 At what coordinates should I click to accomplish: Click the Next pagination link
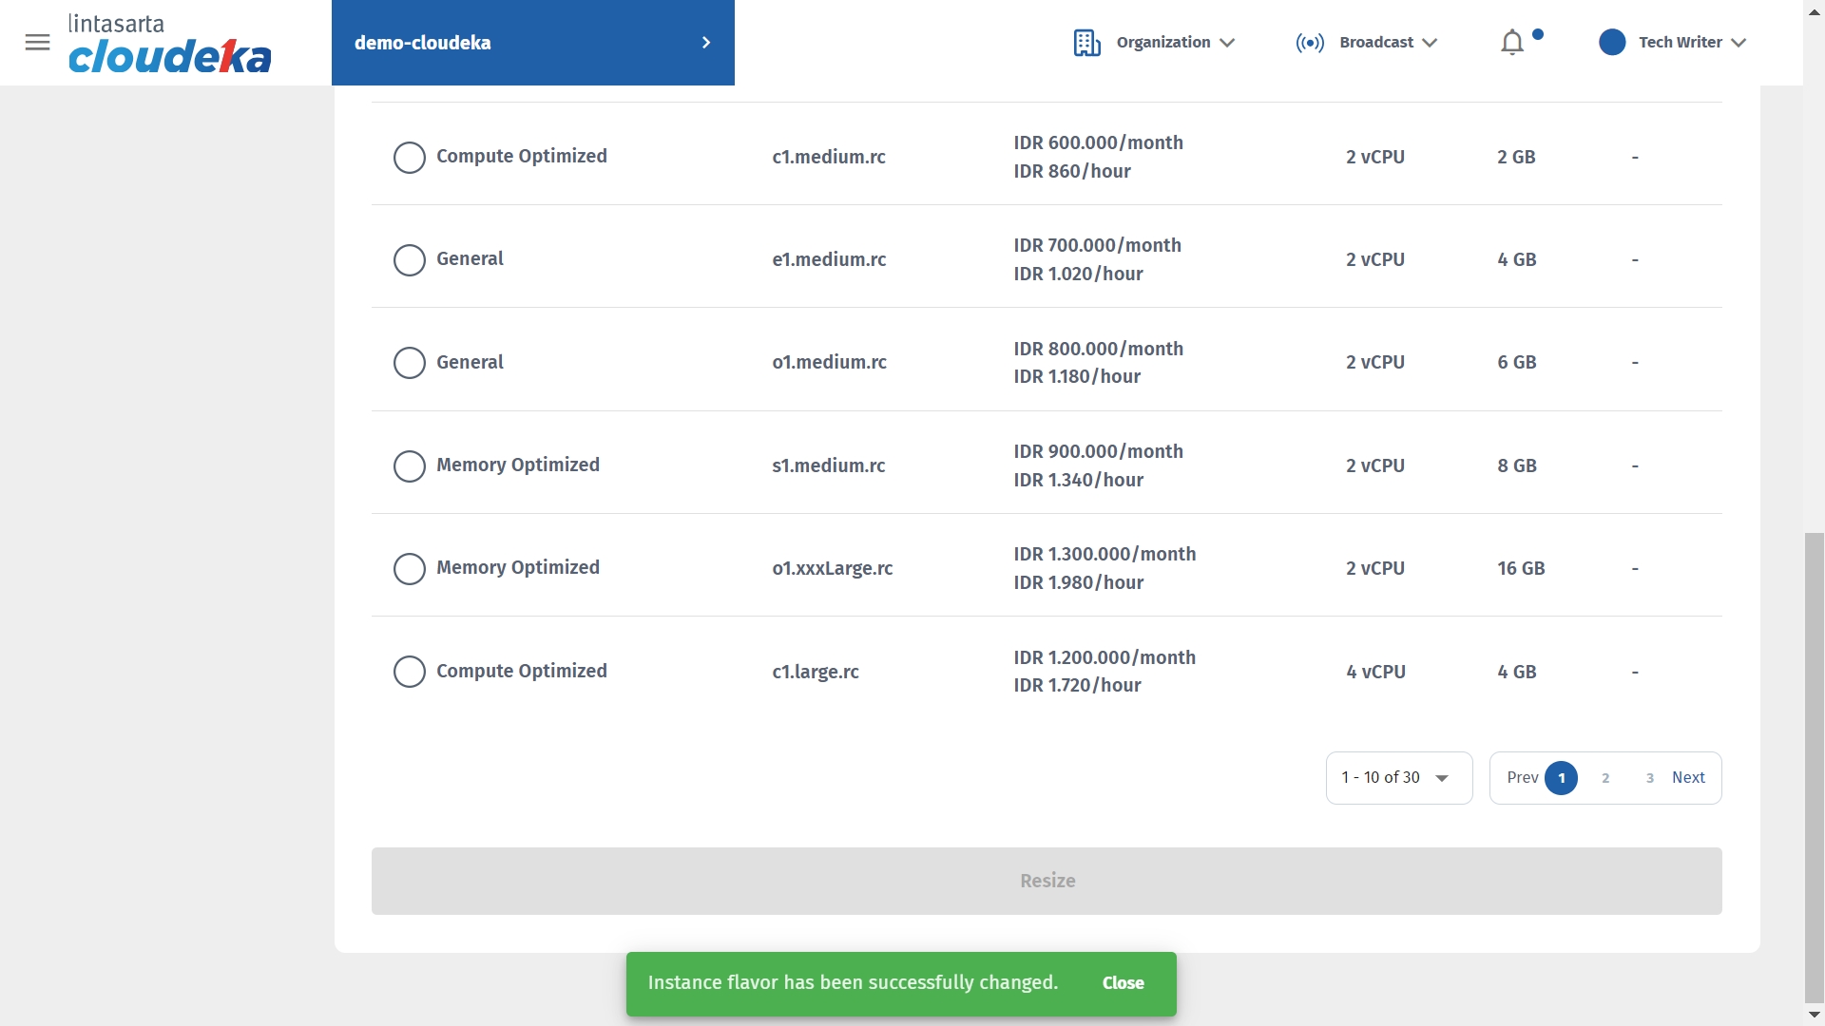click(x=1688, y=778)
